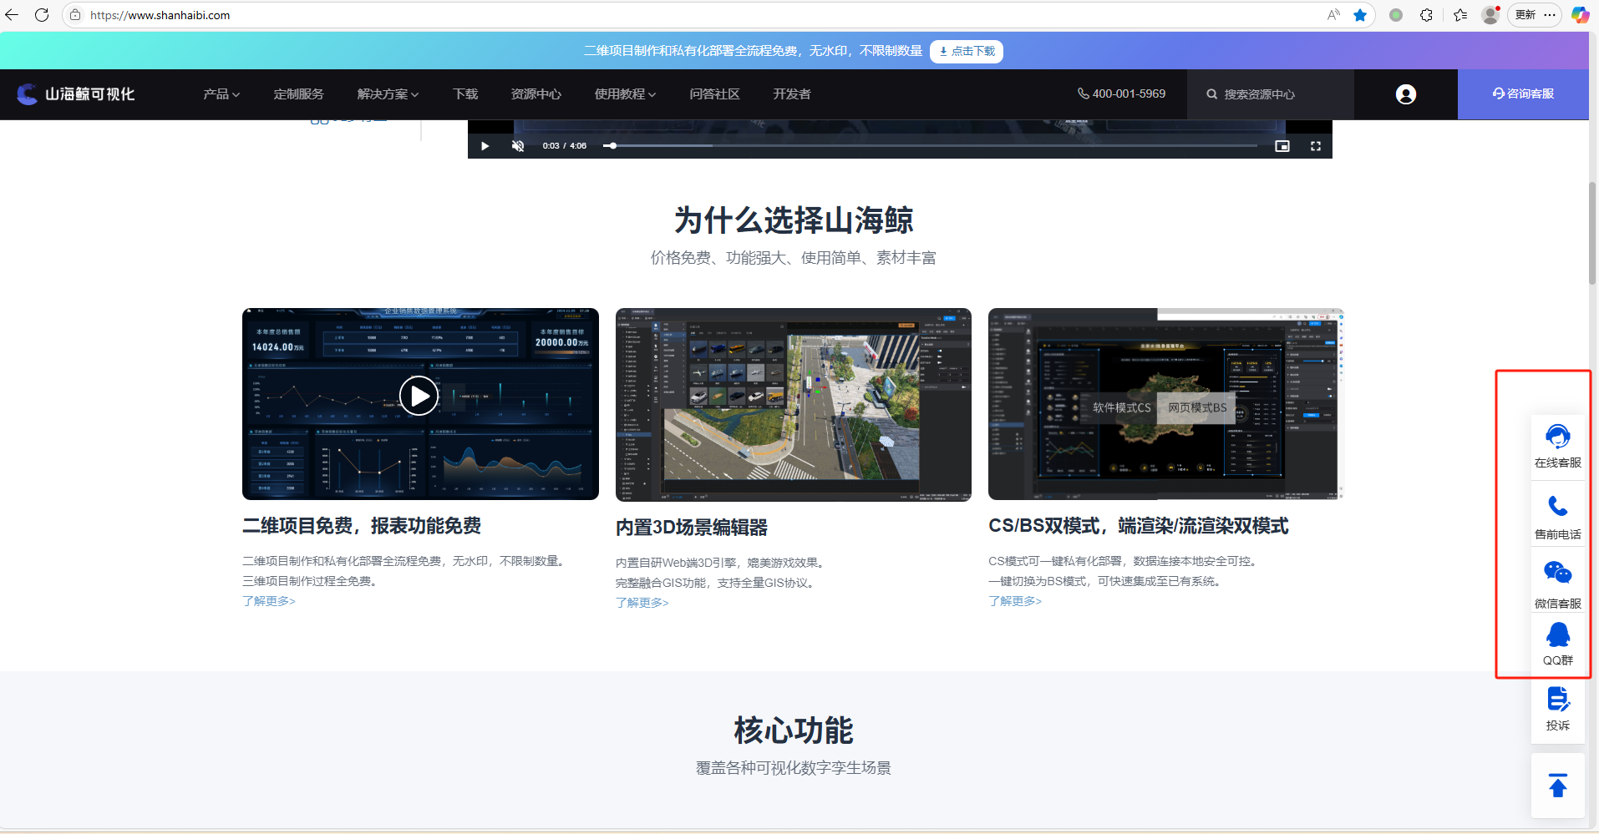1599x834 pixels.
Task: Refresh the shanhaibi.com page
Action: click(42, 15)
